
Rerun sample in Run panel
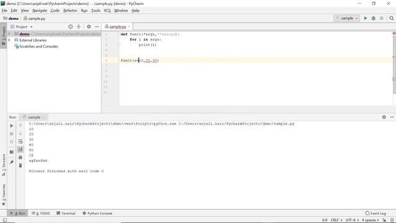click(11, 126)
